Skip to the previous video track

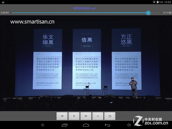click(x=62, y=116)
